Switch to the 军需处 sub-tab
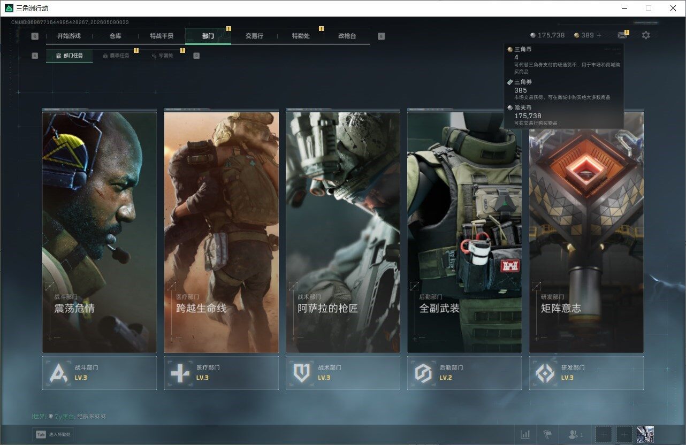This screenshot has width=686, height=445. (162, 56)
